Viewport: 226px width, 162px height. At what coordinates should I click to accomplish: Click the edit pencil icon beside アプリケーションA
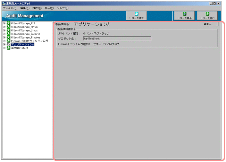(9, 44)
